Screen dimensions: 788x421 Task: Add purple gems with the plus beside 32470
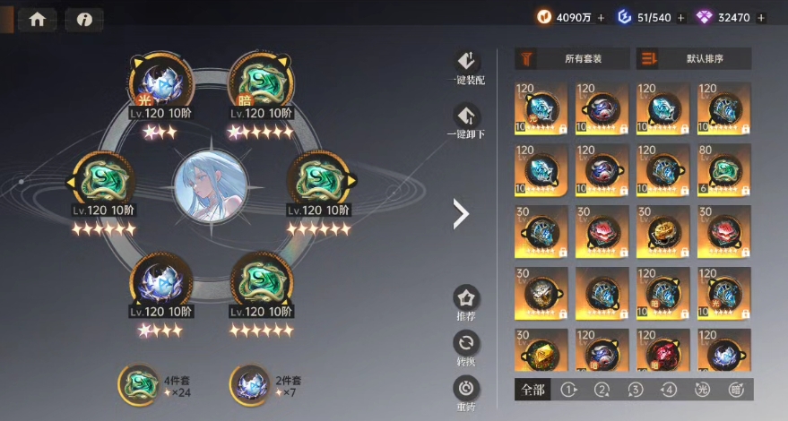[x=761, y=18]
